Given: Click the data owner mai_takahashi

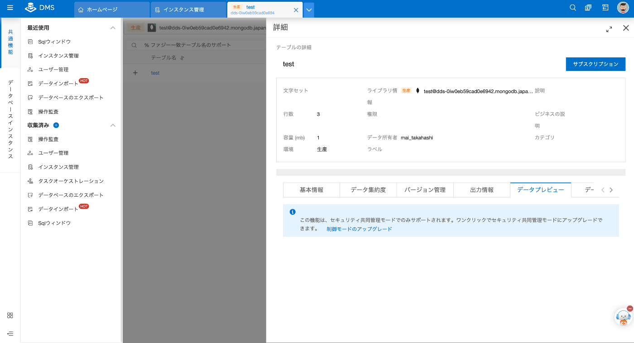Looking at the screenshot, I should pos(417,137).
